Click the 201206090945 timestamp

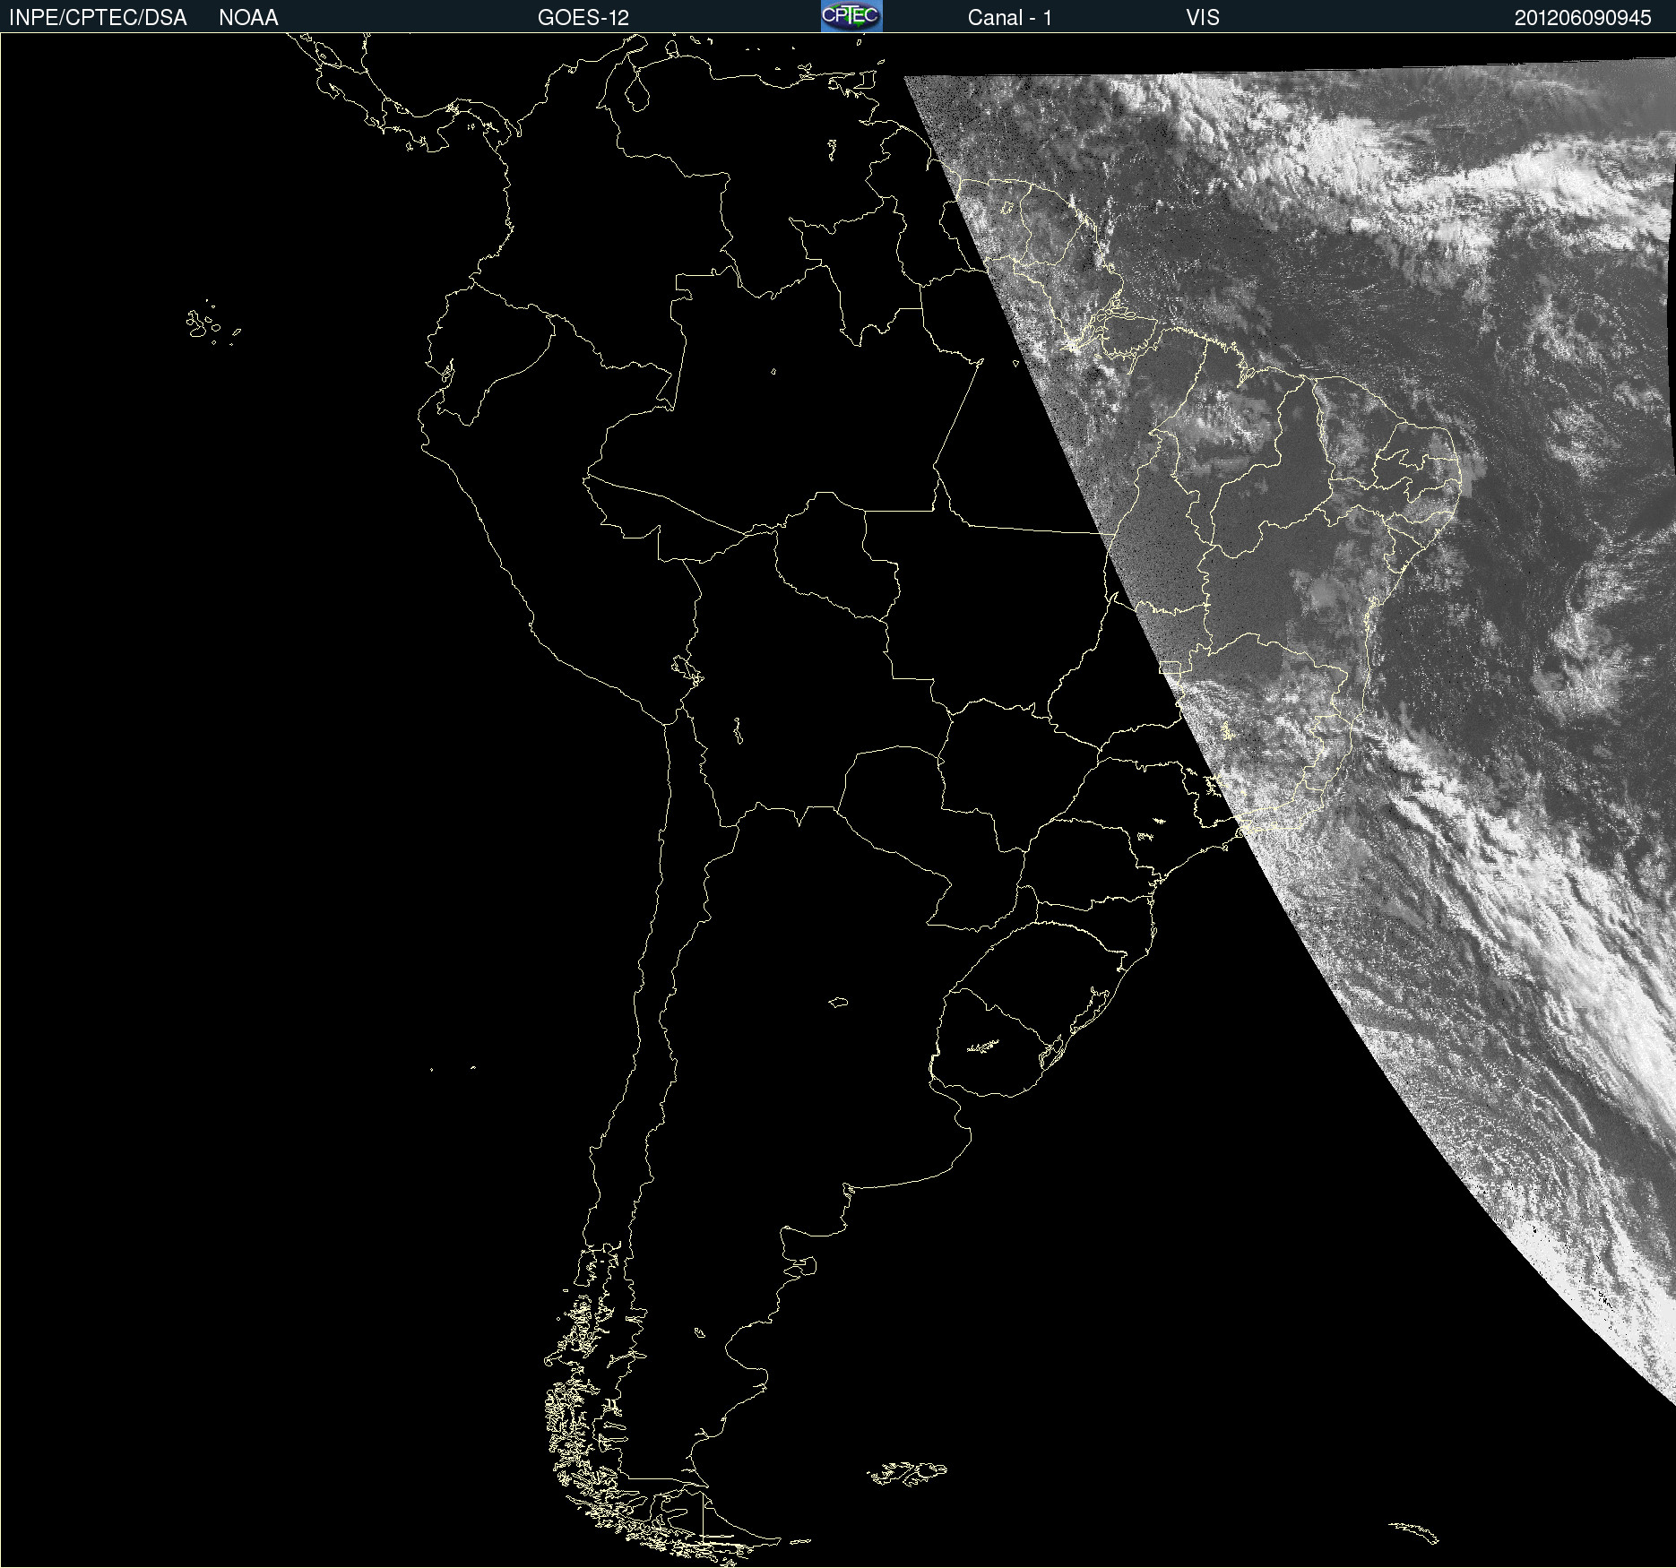coord(1583,18)
